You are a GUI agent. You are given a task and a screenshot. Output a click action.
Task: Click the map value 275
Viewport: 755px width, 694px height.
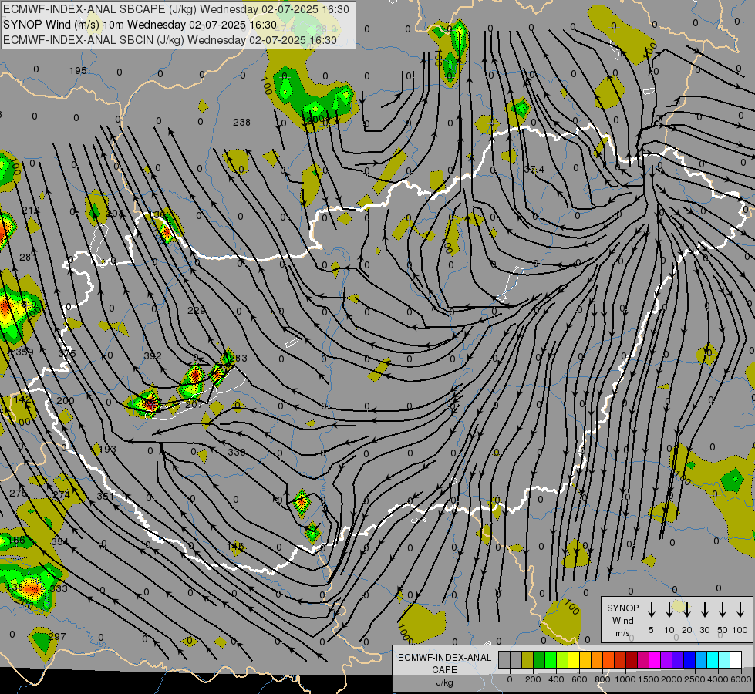click(19, 493)
